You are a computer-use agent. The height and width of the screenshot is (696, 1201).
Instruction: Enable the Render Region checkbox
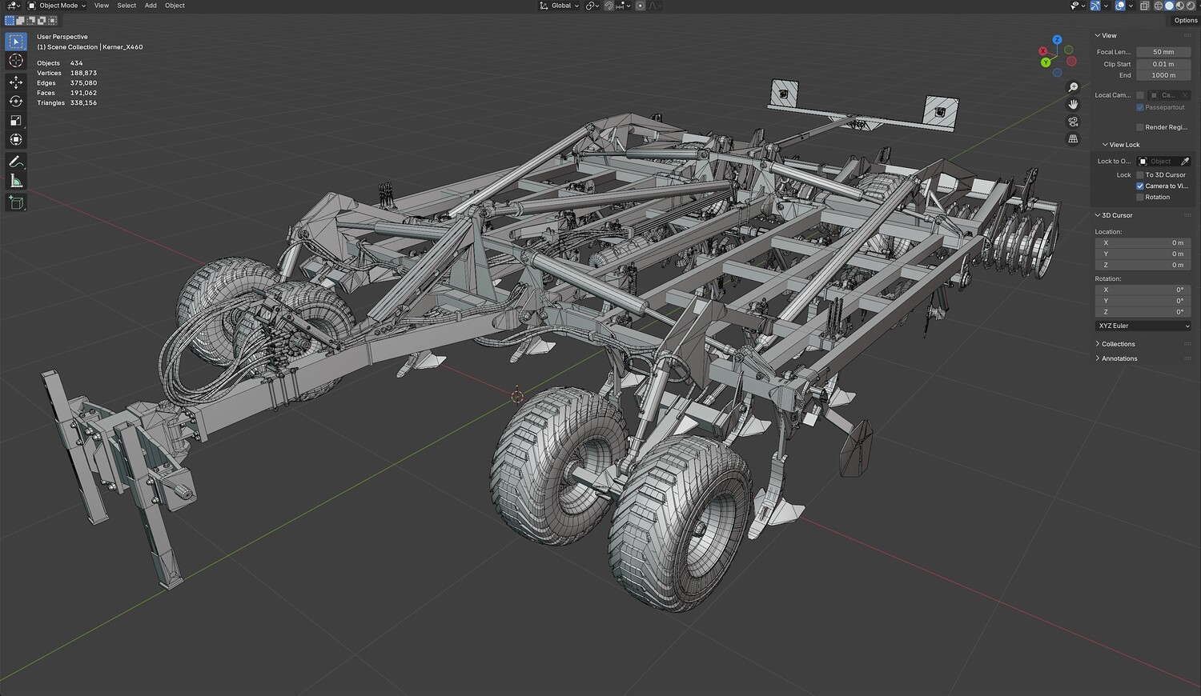point(1140,127)
